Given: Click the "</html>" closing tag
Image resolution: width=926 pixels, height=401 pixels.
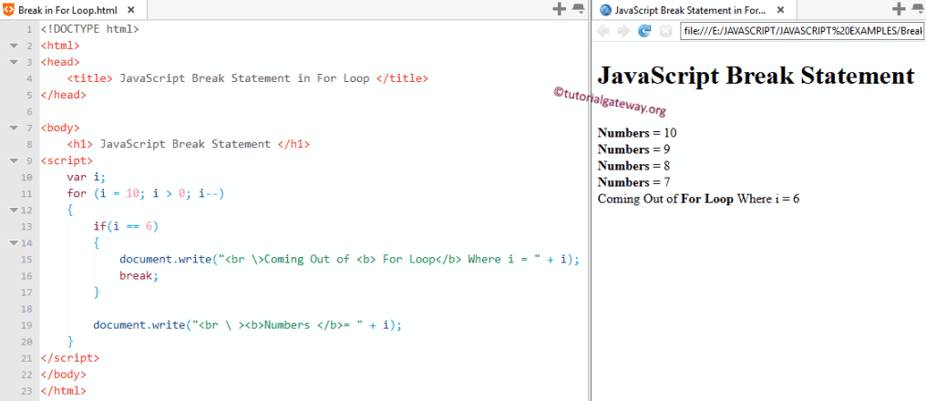Looking at the screenshot, I should point(63,391).
